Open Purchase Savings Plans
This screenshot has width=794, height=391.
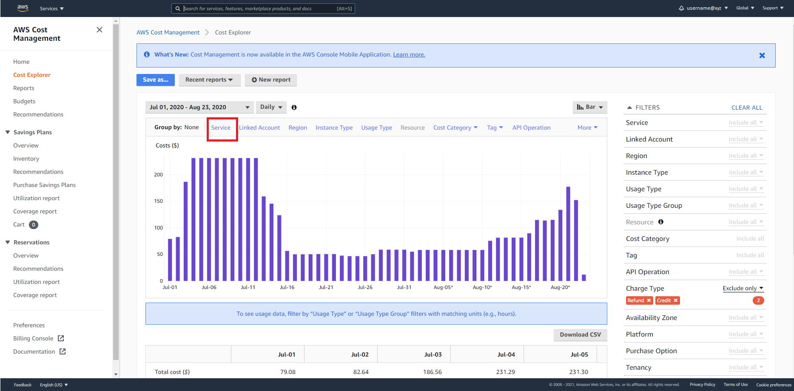pos(44,185)
